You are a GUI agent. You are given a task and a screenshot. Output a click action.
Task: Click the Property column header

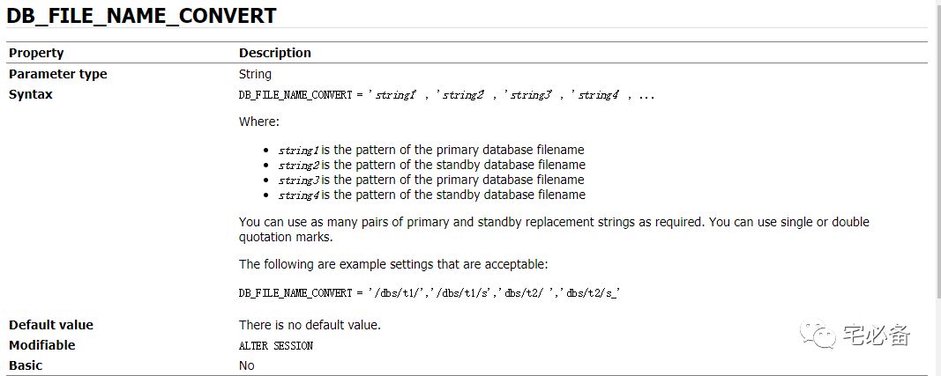click(x=36, y=53)
